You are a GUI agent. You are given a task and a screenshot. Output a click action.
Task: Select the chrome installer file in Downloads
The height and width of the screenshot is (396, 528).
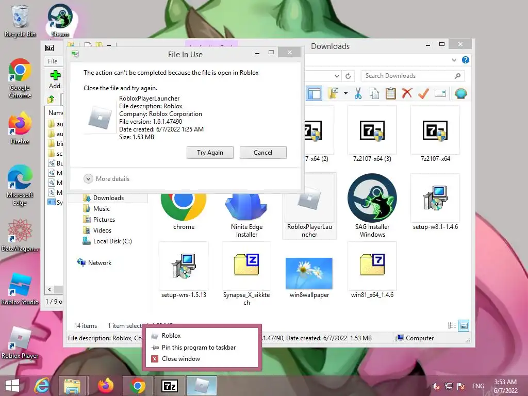pyautogui.click(x=184, y=211)
